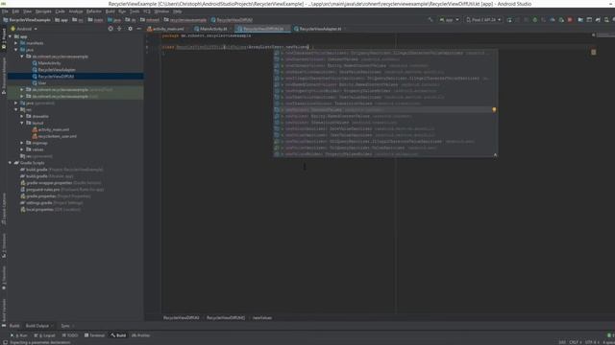Expand the java (generated) folder
Viewport: 615px width, 345px height.
coord(16,103)
